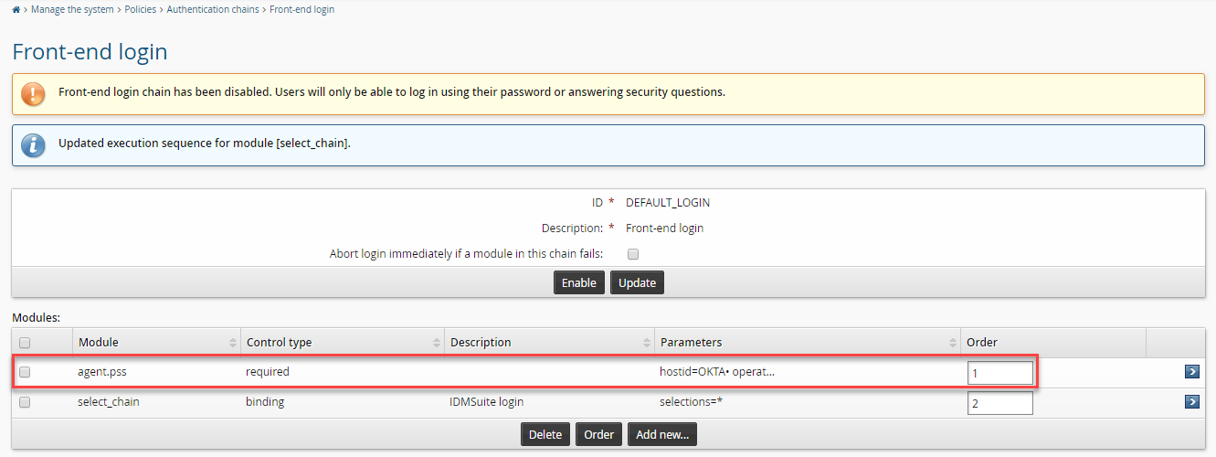This screenshot has height=457, width=1216.
Task: Click Add new... module button
Action: [x=662, y=434]
